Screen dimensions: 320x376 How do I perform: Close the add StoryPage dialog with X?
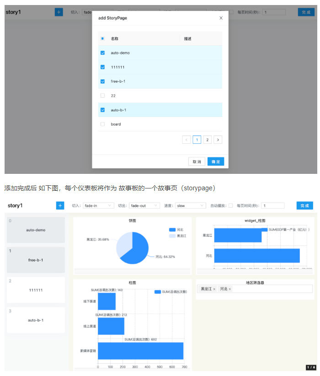221,18
